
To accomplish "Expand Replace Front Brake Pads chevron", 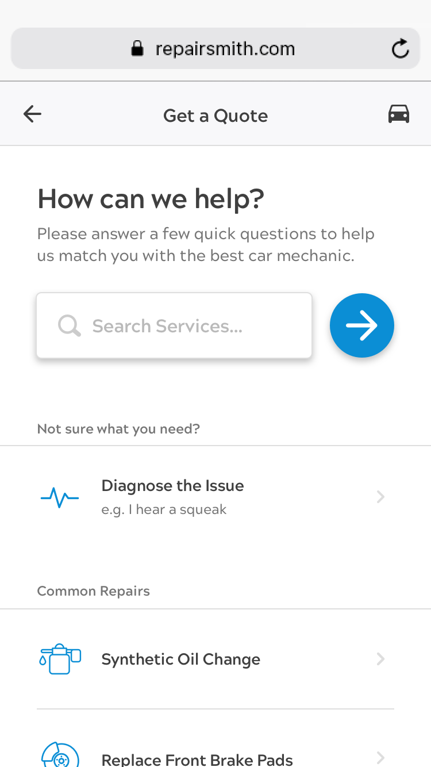I will 380,758.
